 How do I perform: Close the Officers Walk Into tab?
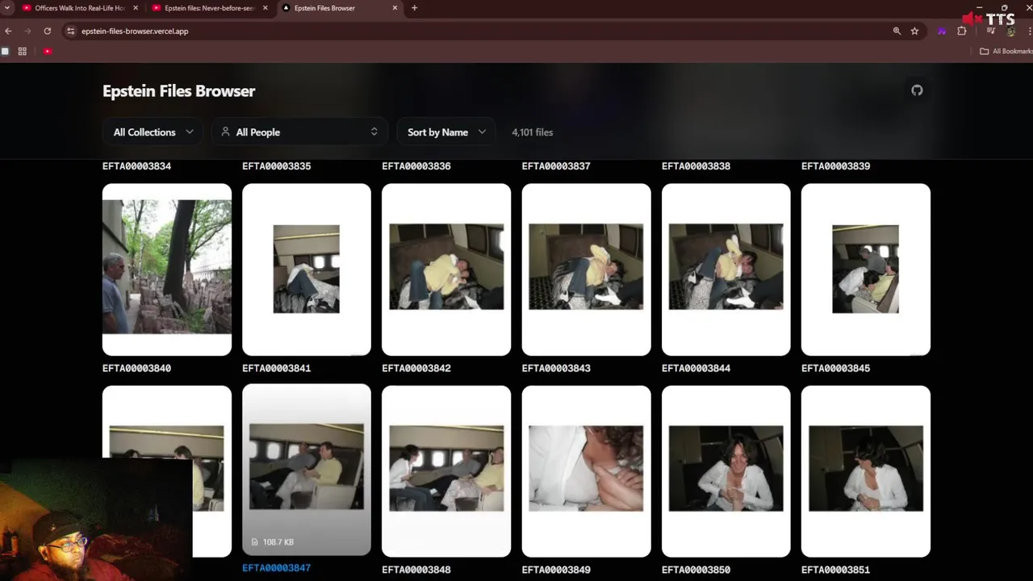point(135,8)
